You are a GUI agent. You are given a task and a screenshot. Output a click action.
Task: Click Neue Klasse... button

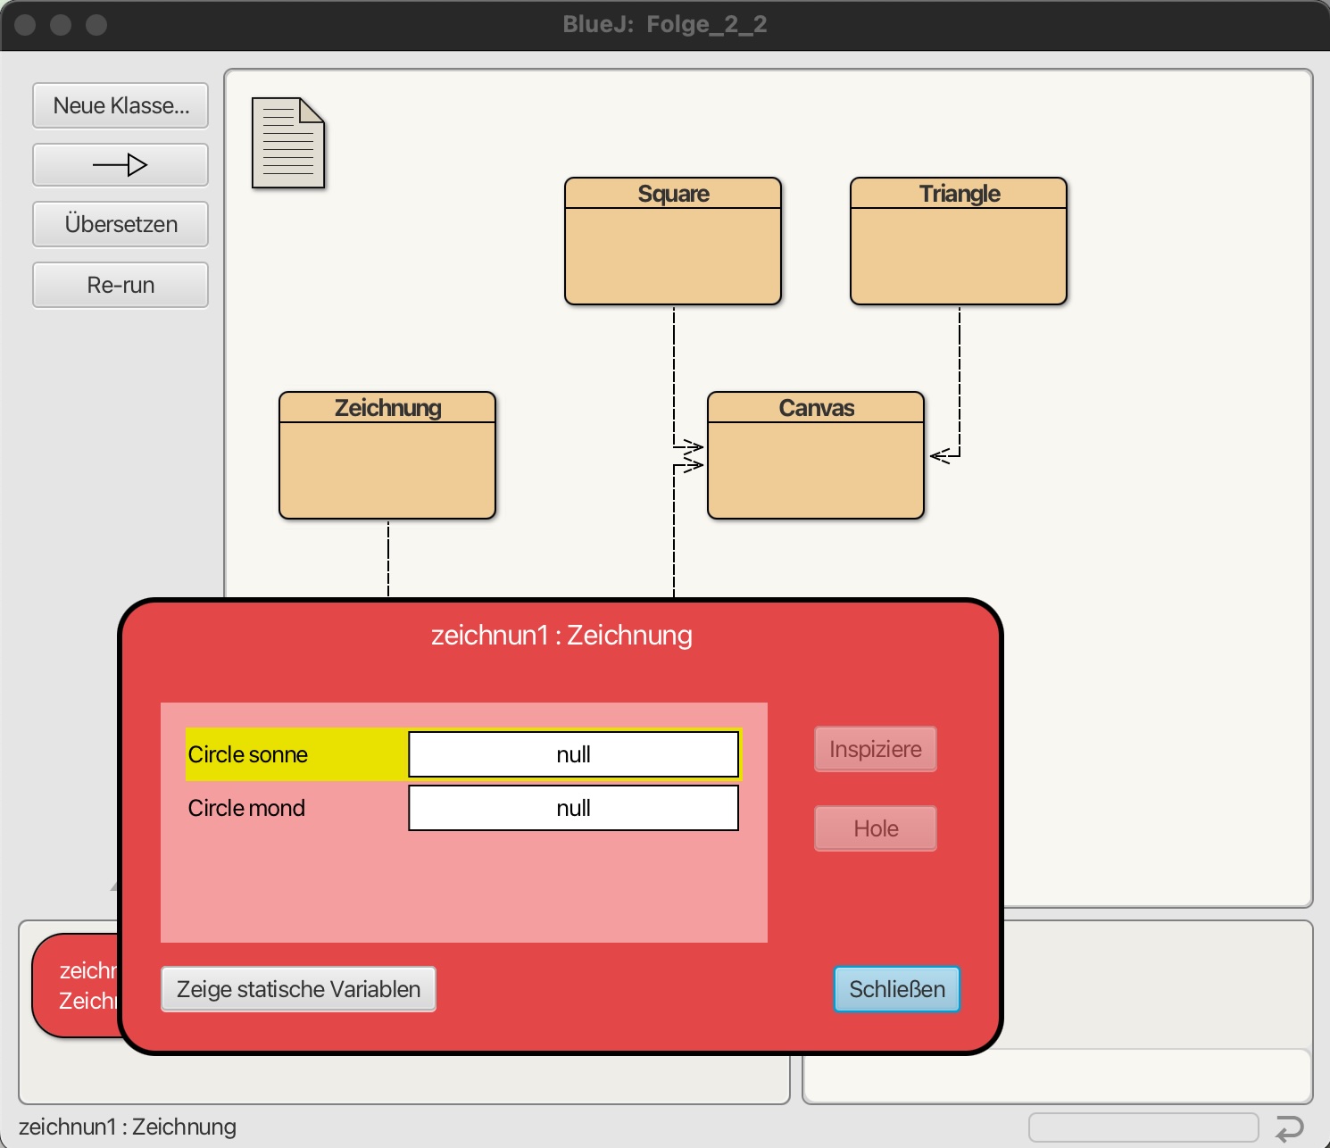coord(121,105)
